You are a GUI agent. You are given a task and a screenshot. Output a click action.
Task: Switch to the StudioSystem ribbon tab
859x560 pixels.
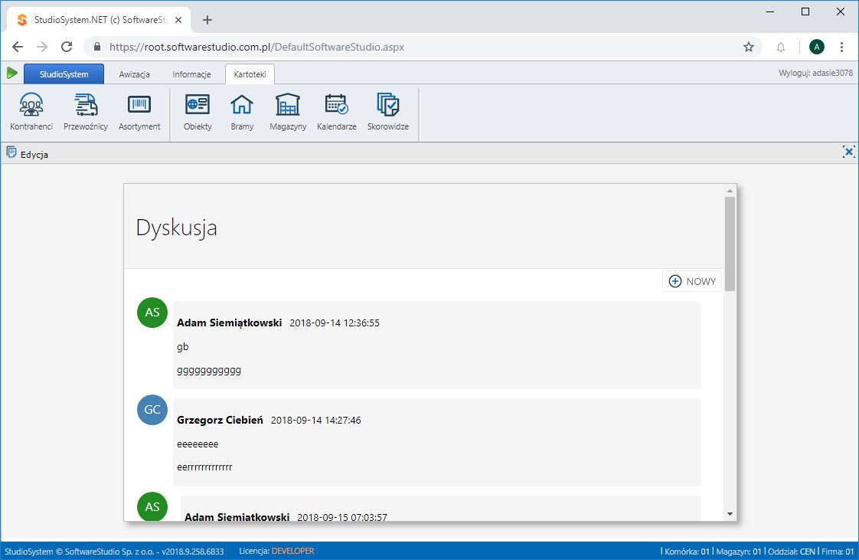64,74
